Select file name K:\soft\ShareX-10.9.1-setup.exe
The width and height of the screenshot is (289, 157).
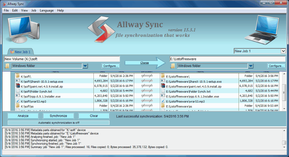click(x=42, y=81)
